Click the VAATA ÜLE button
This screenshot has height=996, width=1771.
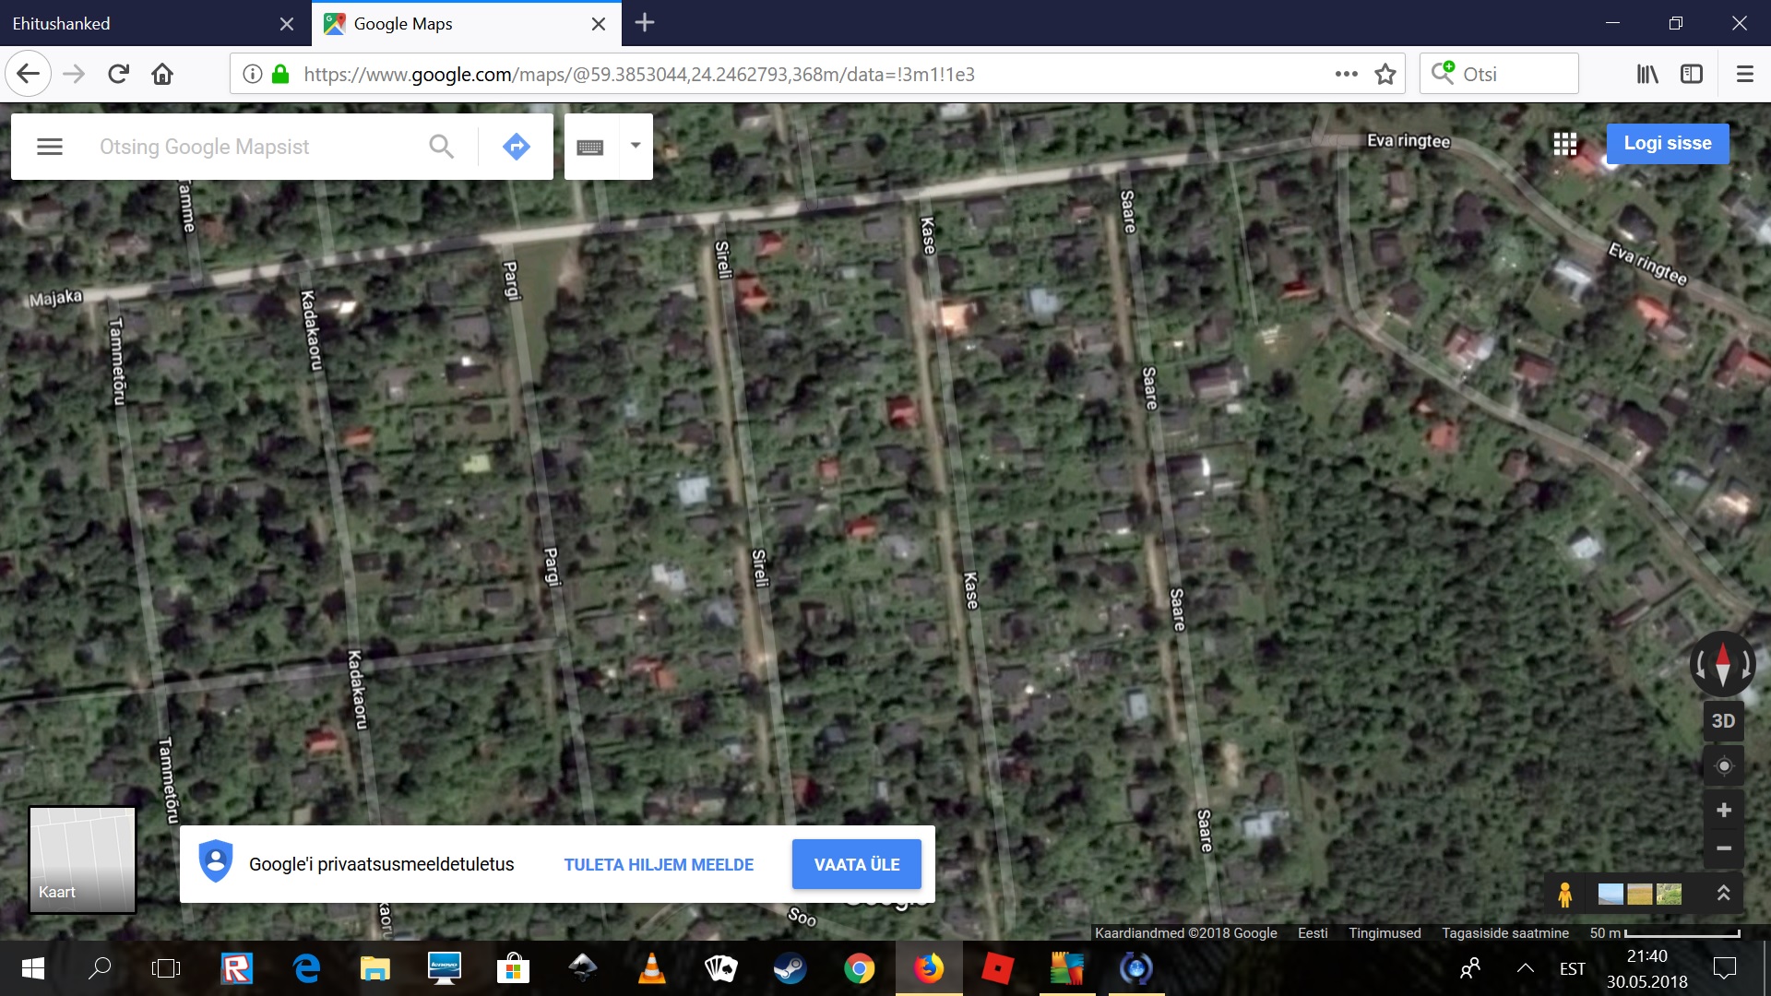pos(856,864)
